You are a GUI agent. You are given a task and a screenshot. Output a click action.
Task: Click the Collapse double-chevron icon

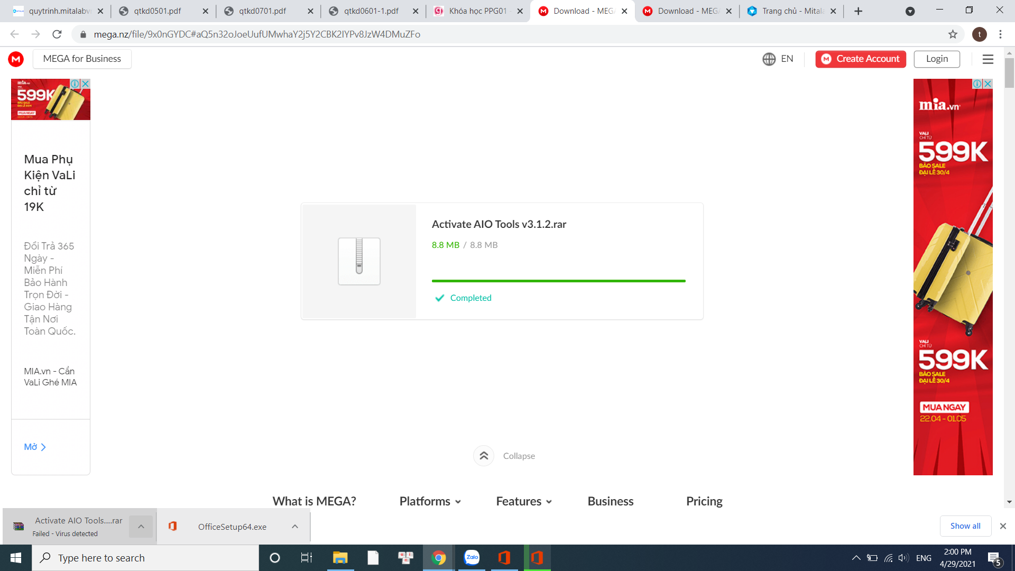pyautogui.click(x=484, y=456)
